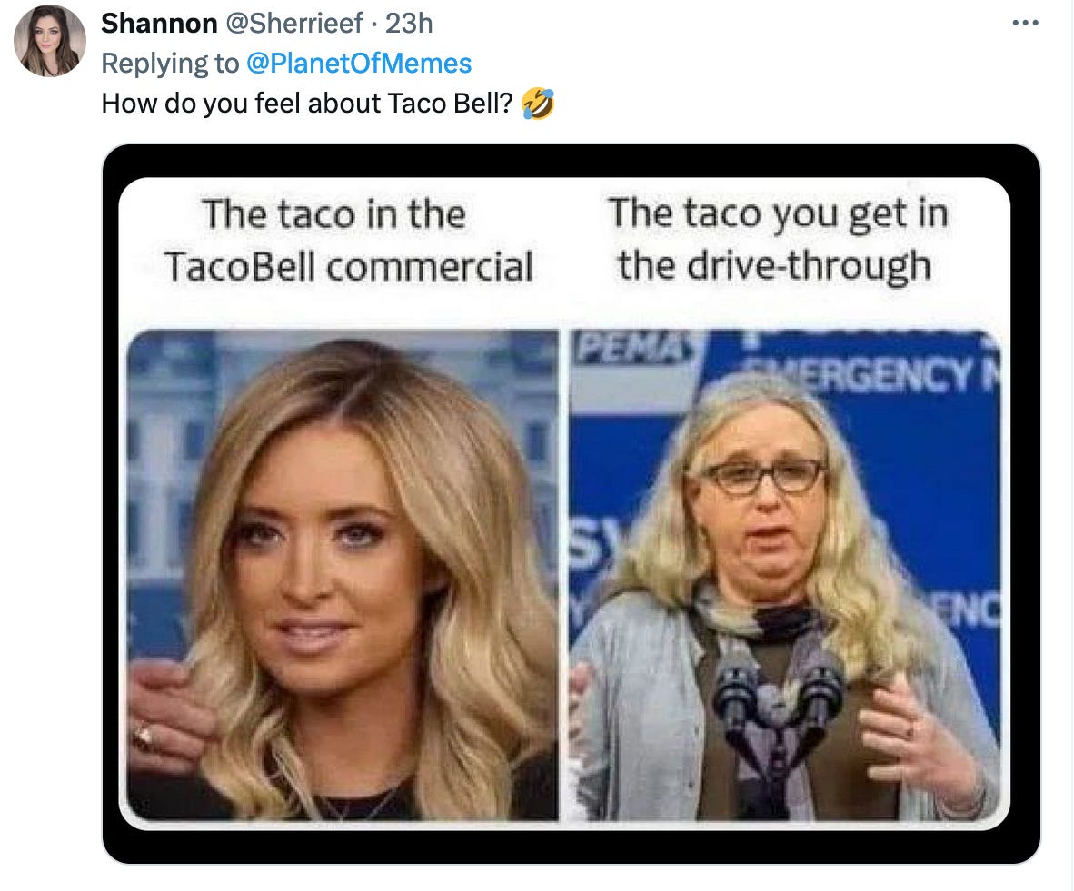Image resolution: width=1074 pixels, height=891 pixels.
Task: Click the 'Replying to' label text
Action: pyautogui.click(x=170, y=63)
